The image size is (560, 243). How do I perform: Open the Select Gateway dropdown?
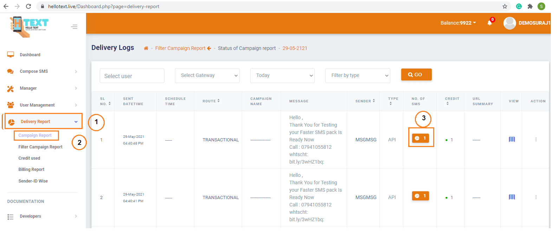[207, 76]
